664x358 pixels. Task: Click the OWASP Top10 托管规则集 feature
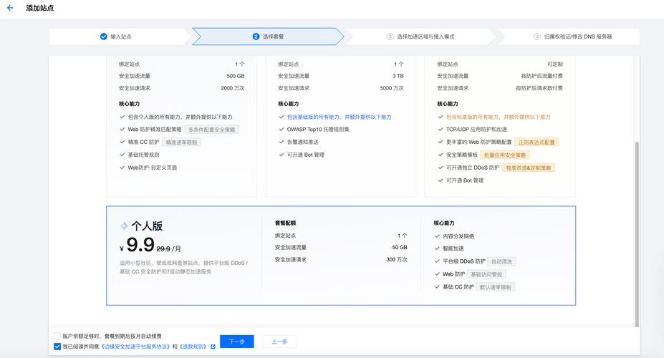tap(318, 130)
